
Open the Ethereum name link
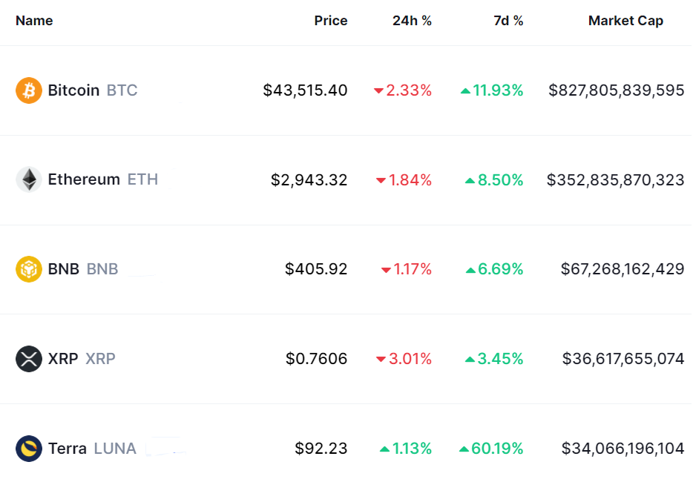click(x=84, y=179)
